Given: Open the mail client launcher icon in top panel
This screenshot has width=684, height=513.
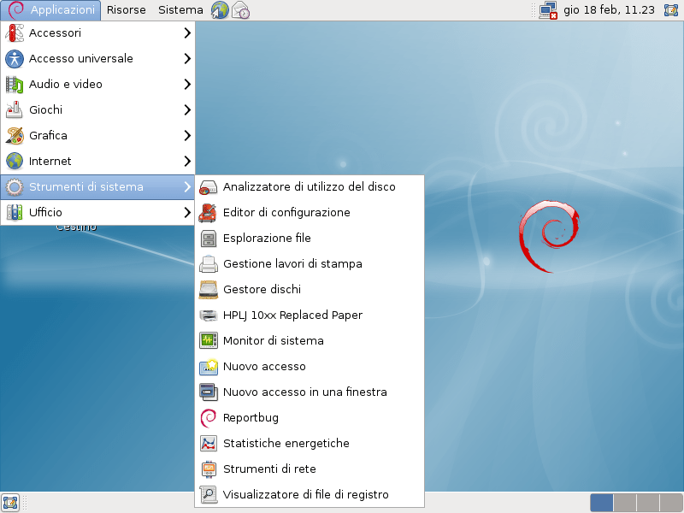Looking at the screenshot, I should pos(240,10).
